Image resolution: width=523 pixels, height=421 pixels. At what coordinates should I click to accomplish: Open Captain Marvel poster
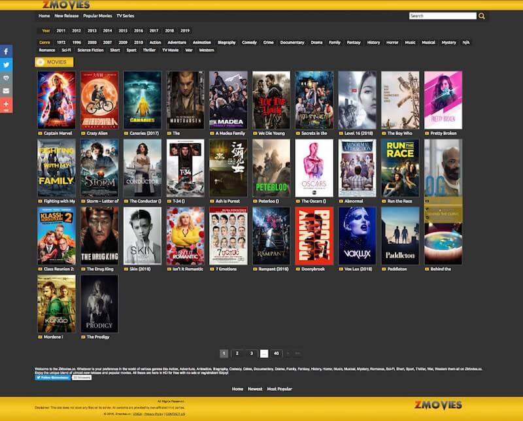[x=57, y=100]
